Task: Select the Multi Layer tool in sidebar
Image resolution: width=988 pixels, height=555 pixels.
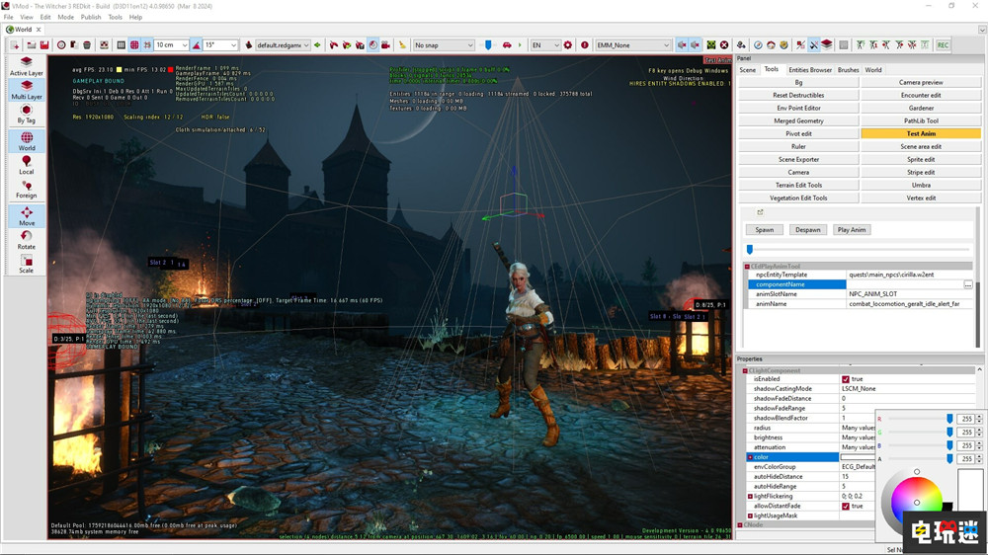Action: 27,90
